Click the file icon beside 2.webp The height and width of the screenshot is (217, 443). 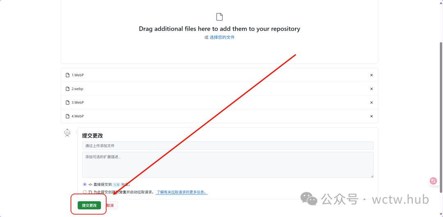point(68,89)
